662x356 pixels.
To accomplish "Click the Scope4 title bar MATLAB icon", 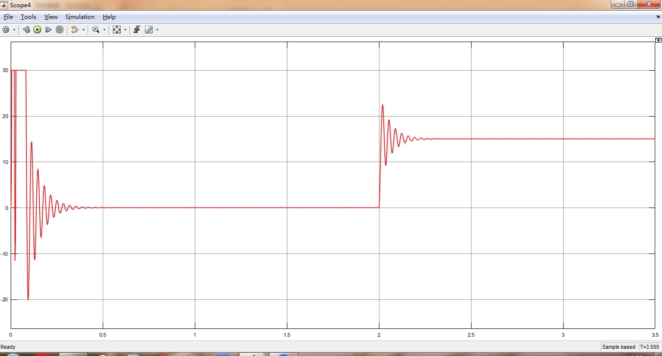I will click(x=4, y=4).
